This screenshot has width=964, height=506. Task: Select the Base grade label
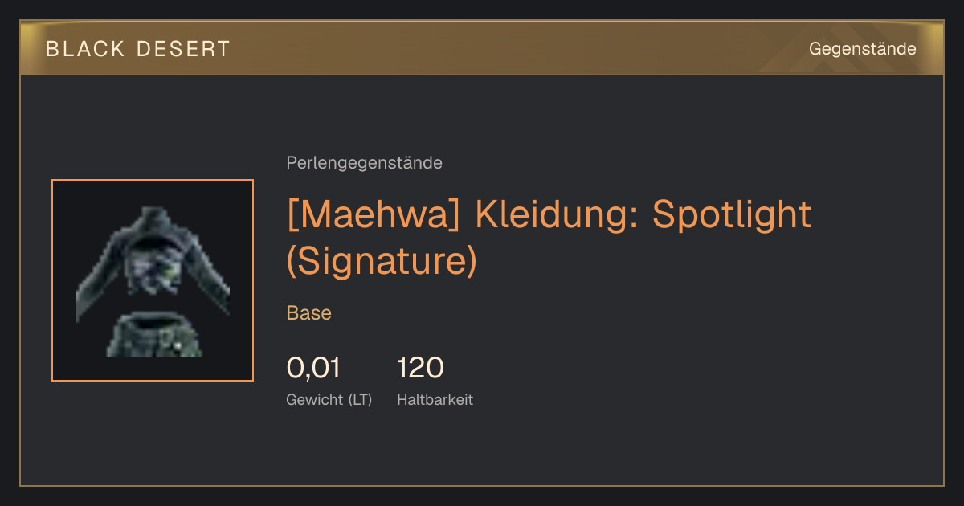(x=309, y=313)
